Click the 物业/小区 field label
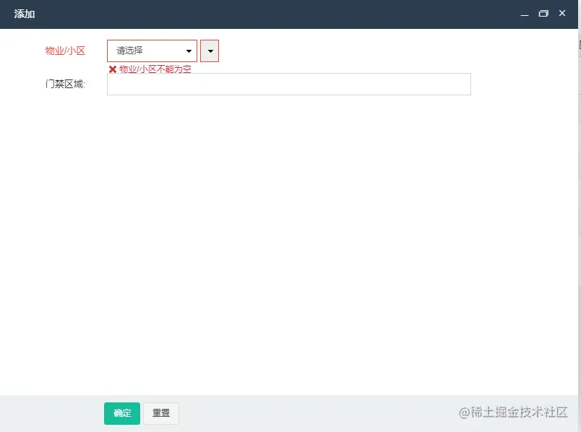This screenshot has width=581, height=432. (65, 51)
